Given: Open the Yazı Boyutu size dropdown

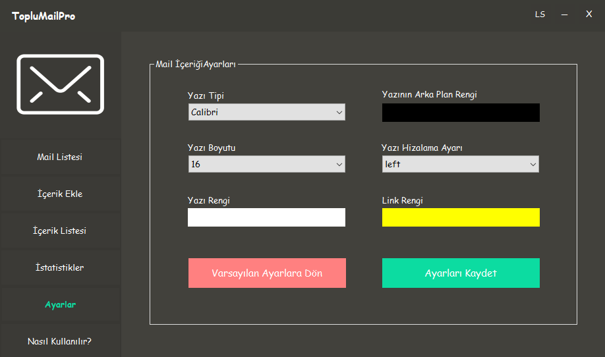Looking at the screenshot, I should coord(266,165).
